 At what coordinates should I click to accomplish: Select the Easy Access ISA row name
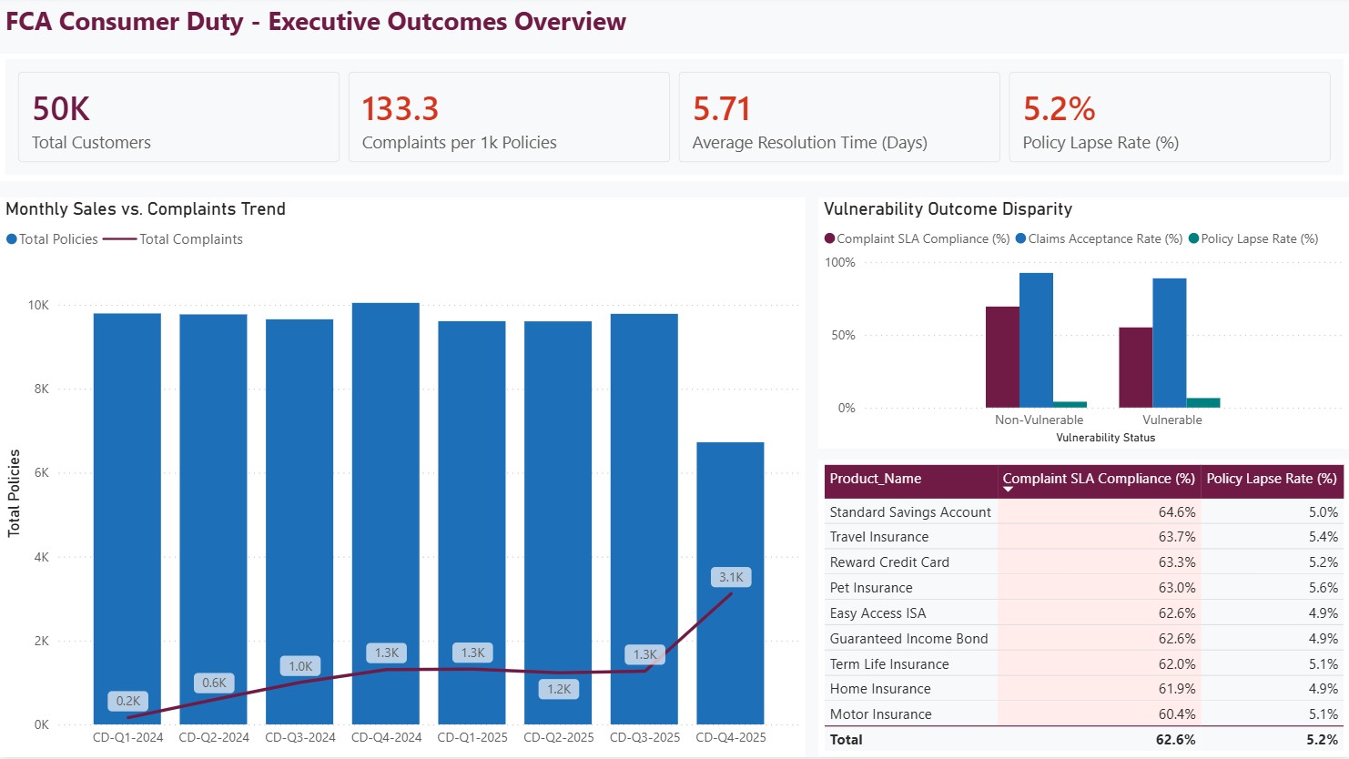tap(877, 613)
